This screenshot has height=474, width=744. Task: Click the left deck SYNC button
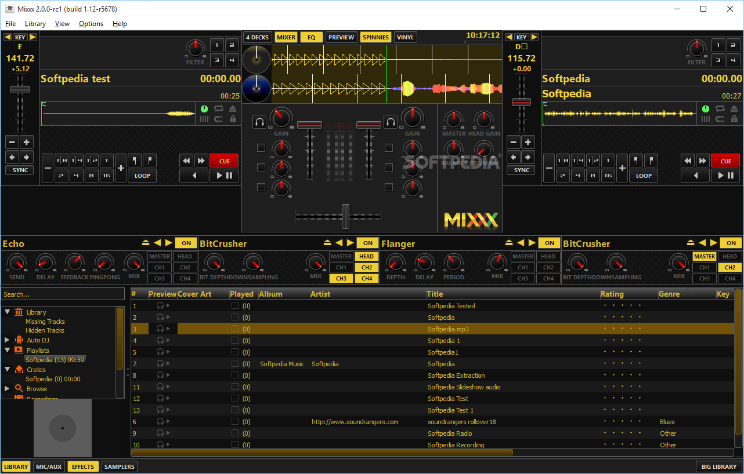tap(20, 170)
